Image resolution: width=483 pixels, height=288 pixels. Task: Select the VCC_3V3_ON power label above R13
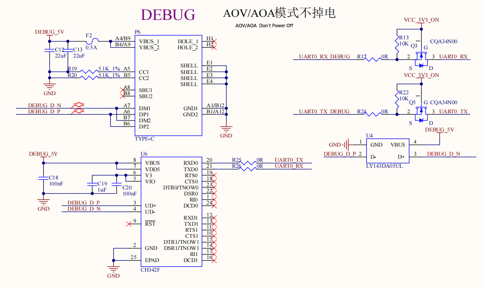pyautogui.click(x=421, y=20)
